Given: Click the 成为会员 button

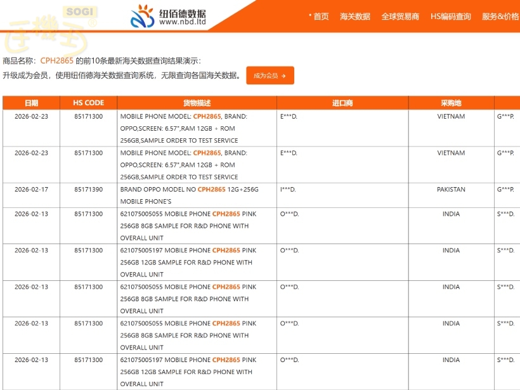Looking at the screenshot, I should click(270, 75).
